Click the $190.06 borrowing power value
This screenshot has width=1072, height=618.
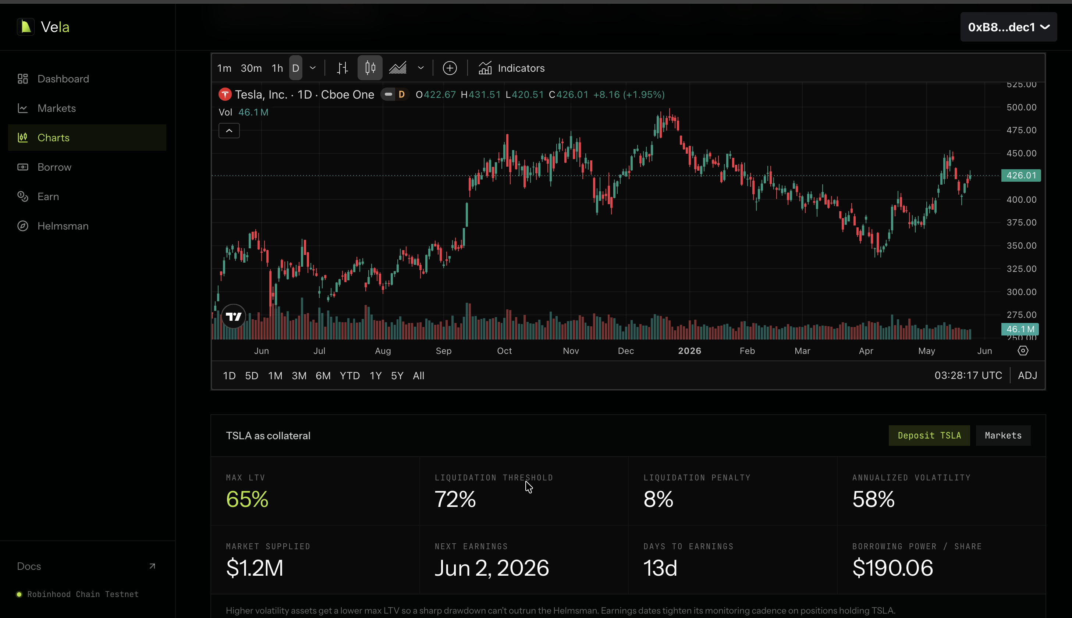click(x=893, y=568)
